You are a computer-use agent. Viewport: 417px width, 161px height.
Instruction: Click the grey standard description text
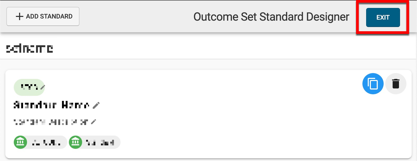tap(50, 122)
